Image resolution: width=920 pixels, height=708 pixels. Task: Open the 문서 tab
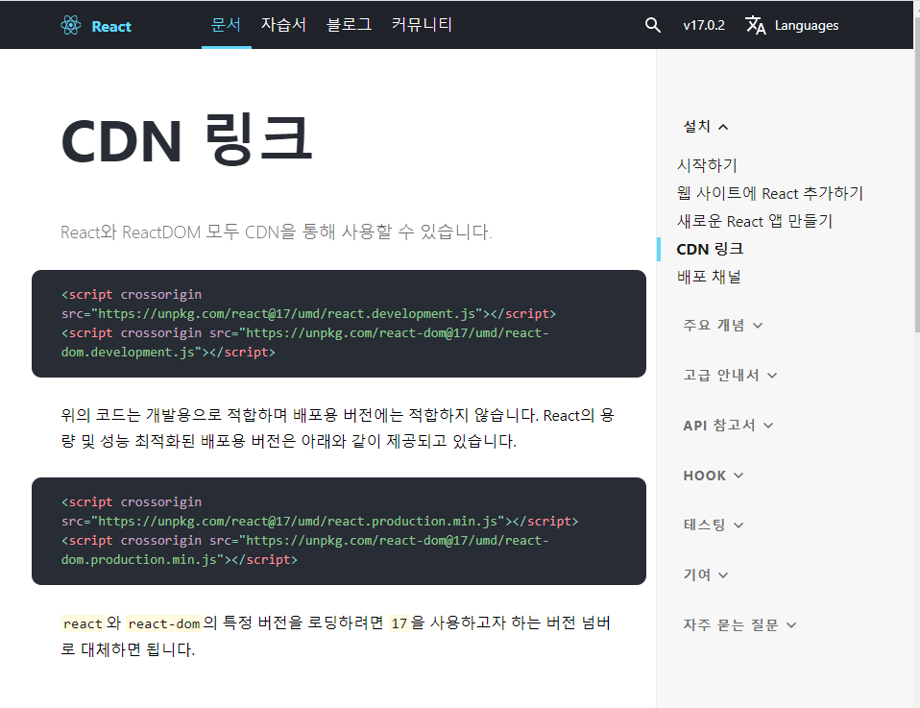pos(226,25)
